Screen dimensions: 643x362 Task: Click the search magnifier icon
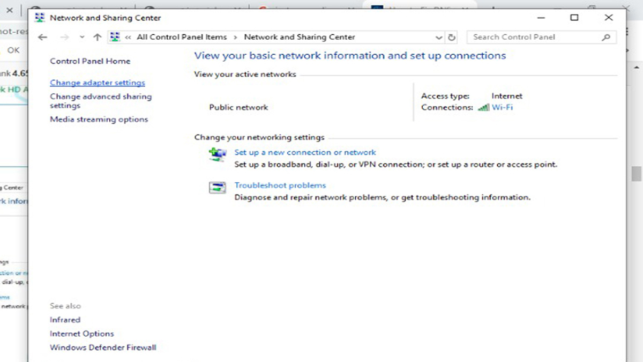pos(606,37)
